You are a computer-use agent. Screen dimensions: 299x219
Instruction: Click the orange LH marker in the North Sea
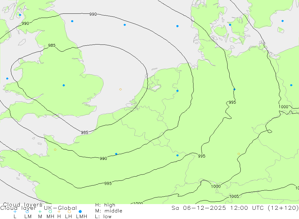pos(120,89)
